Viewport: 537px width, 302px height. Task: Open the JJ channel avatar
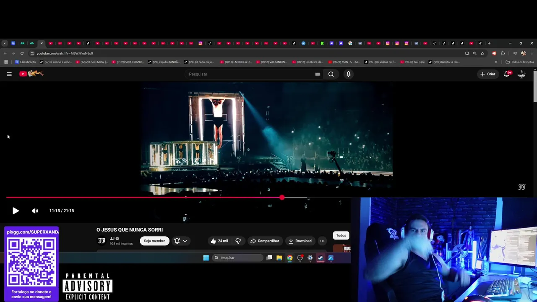pyautogui.click(x=102, y=241)
